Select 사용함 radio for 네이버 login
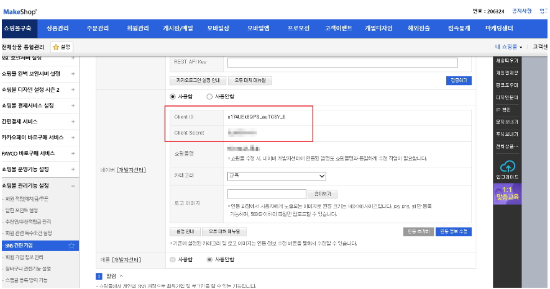The image size is (550, 289). point(173,97)
